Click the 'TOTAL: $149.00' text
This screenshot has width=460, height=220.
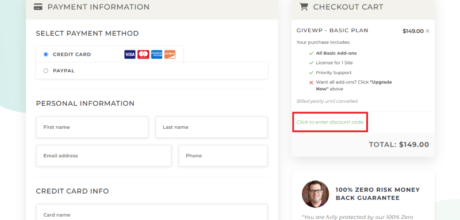click(x=399, y=144)
